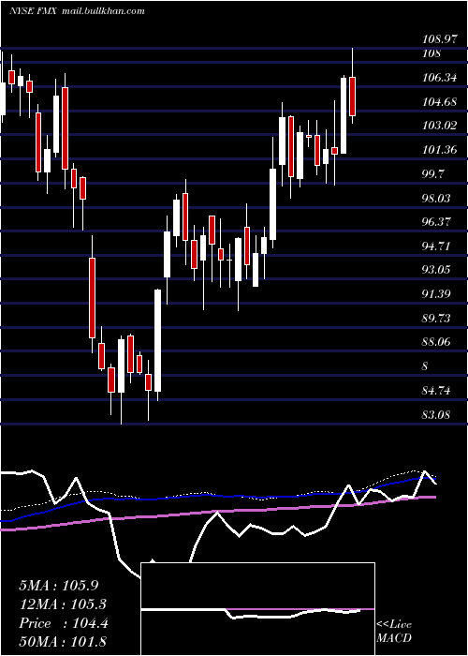This screenshot has width=468, height=656.
Task: Click the 5MA : 105.9 value
Action: coord(59,586)
